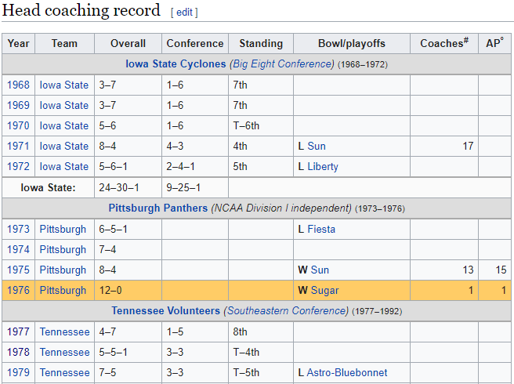Open the Fiesta bowl link

[x=321, y=229]
